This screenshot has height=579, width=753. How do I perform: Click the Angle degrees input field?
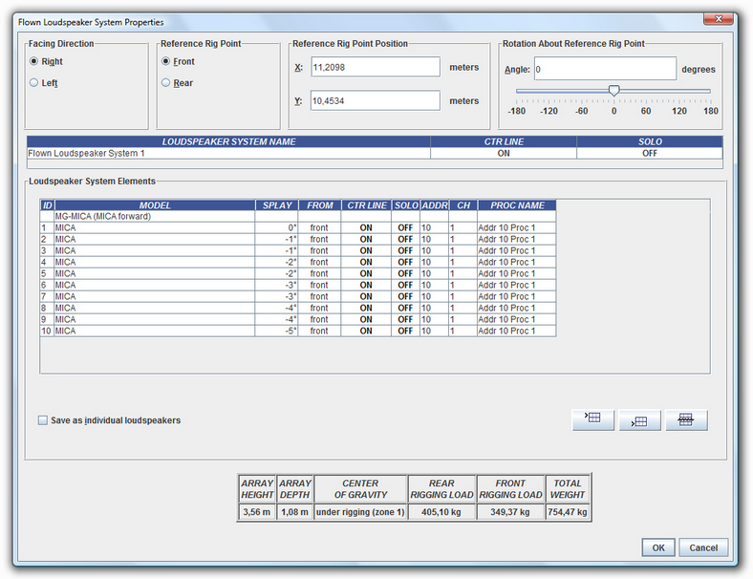(x=604, y=69)
